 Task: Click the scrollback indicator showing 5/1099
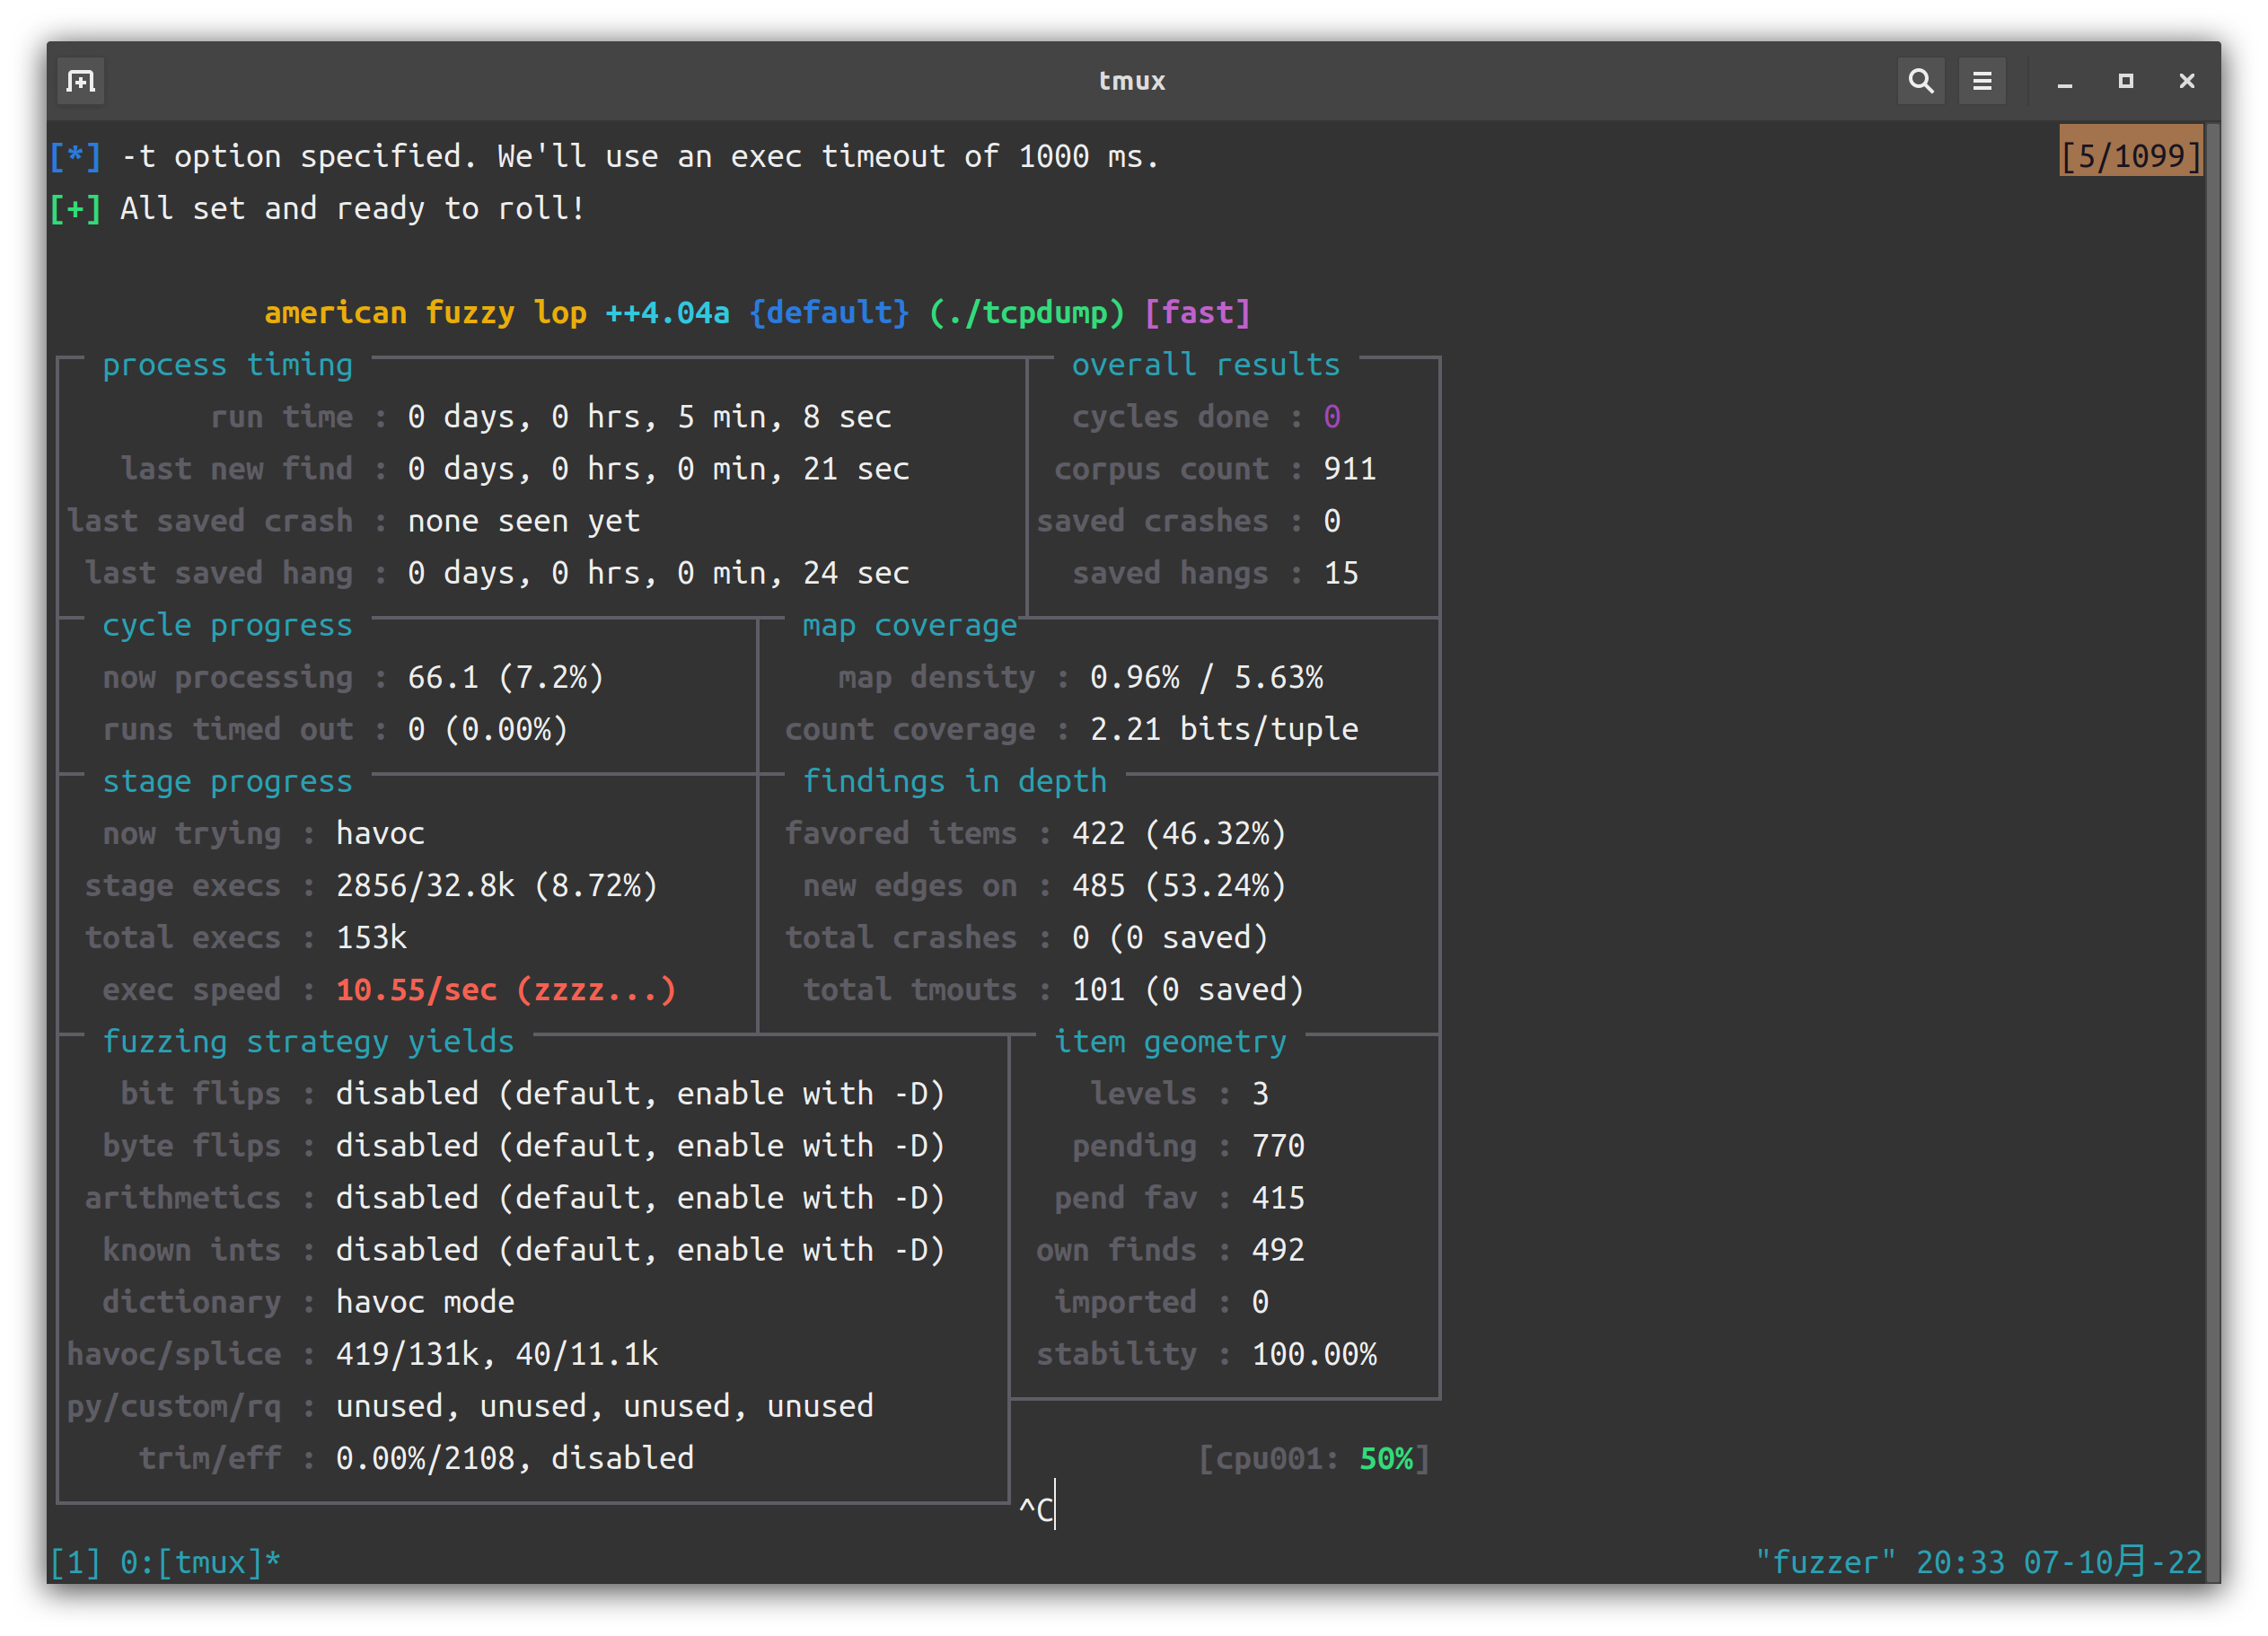[x=2131, y=155]
